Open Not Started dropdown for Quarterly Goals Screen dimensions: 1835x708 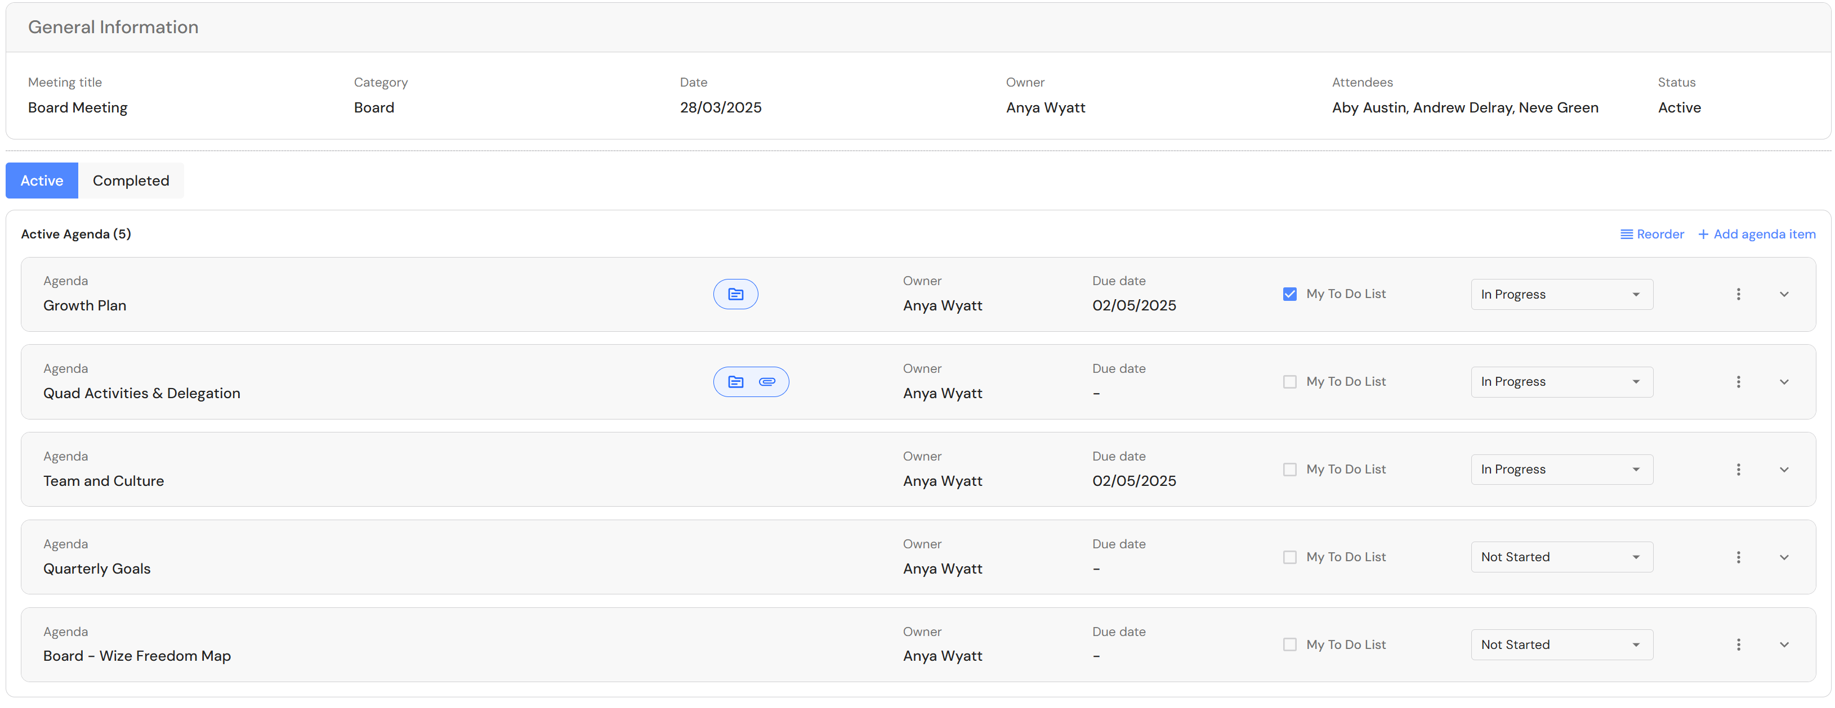coord(1561,557)
